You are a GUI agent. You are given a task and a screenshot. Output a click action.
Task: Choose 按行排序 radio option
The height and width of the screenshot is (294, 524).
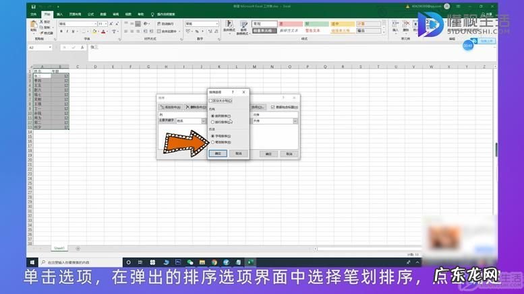213,122
